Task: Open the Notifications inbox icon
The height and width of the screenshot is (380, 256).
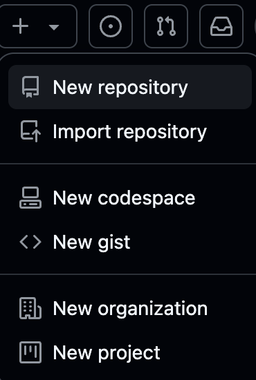Action: 221,26
